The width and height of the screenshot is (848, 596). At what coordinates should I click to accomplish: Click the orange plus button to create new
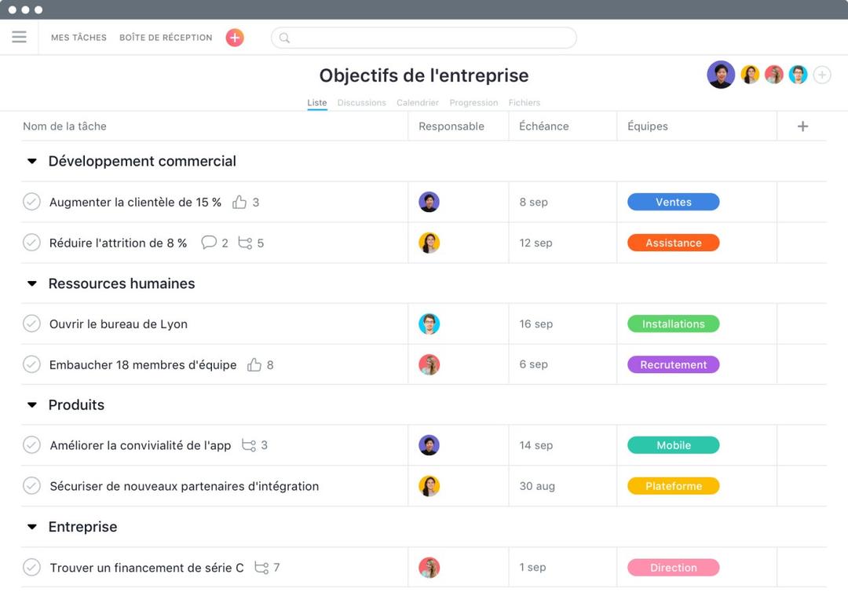pos(234,37)
